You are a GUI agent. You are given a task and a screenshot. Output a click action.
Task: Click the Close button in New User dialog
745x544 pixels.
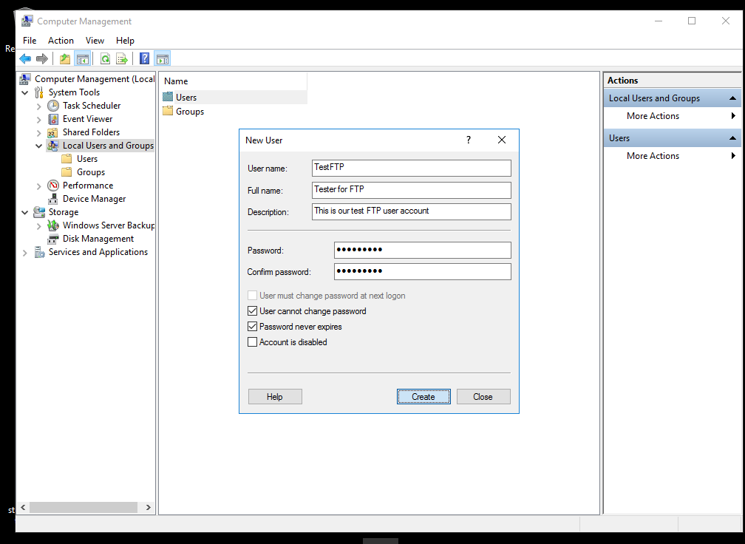[x=483, y=397]
